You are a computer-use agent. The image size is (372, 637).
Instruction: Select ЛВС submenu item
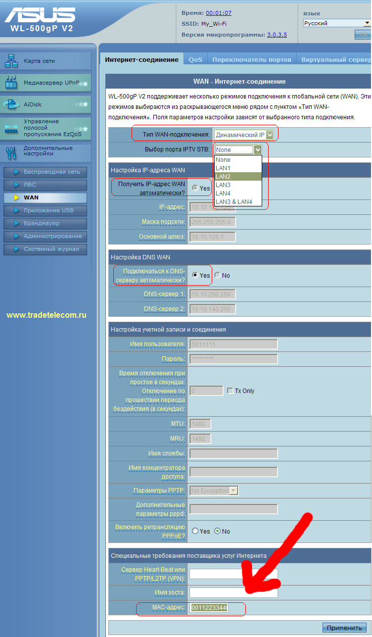point(45,185)
